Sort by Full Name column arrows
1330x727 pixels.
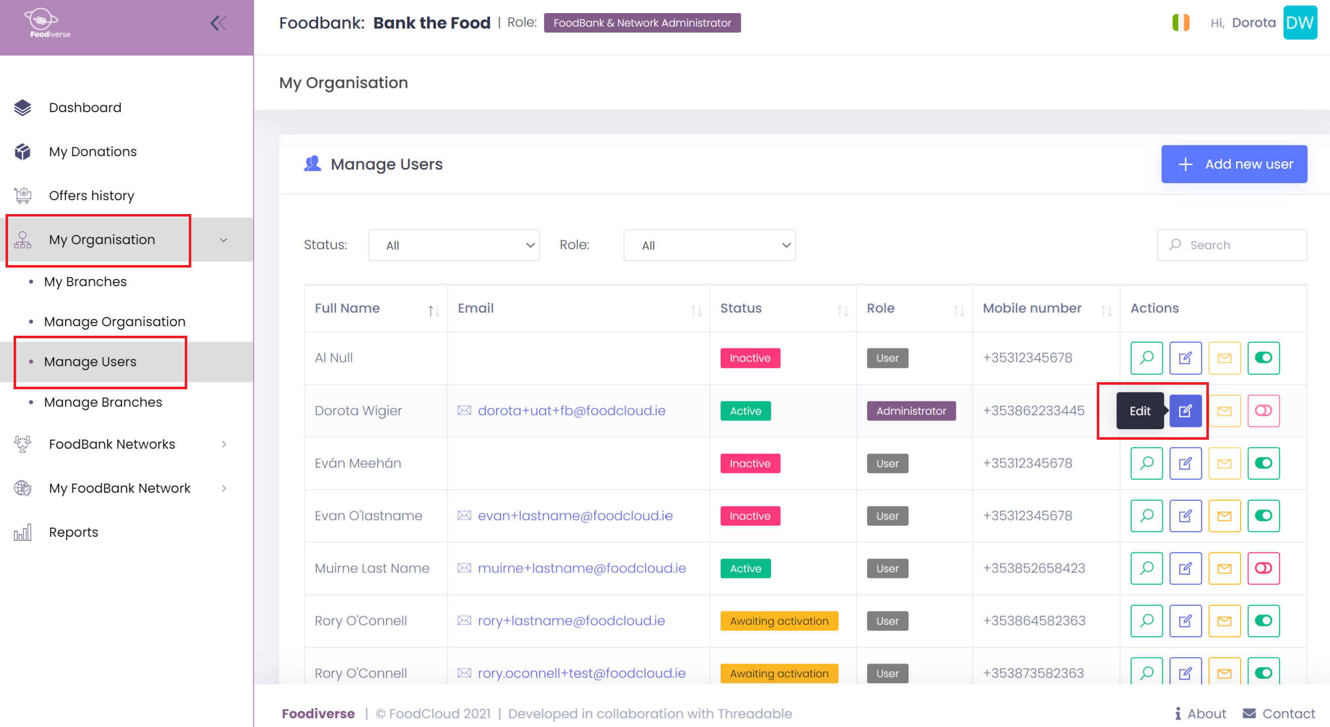[433, 310]
